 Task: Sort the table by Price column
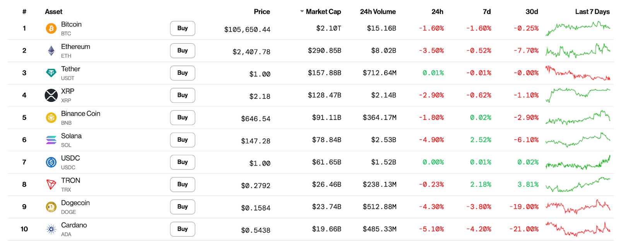click(x=262, y=12)
